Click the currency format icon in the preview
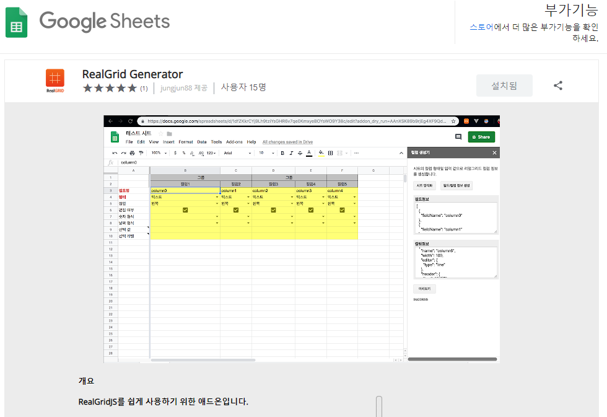The image size is (607, 417). (175, 153)
